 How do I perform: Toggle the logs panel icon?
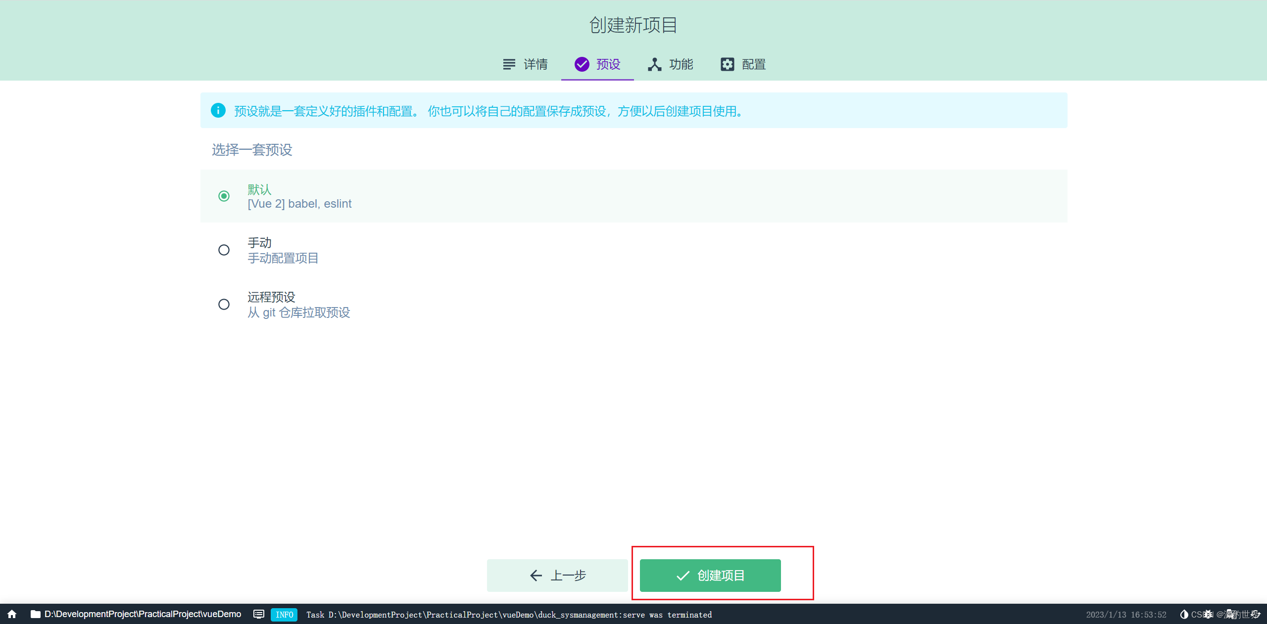(258, 614)
